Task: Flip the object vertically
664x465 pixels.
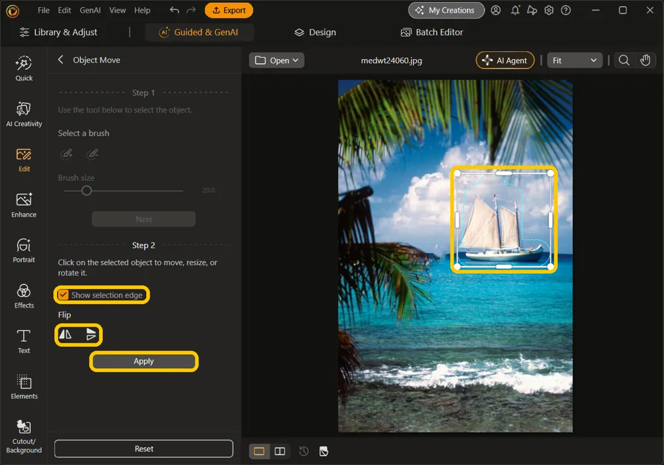Action: 90,335
